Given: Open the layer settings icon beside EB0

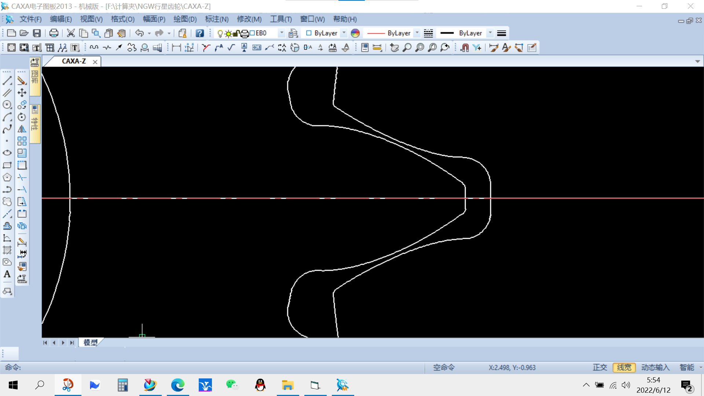Looking at the screenshot, I should [x=293, y=33].
